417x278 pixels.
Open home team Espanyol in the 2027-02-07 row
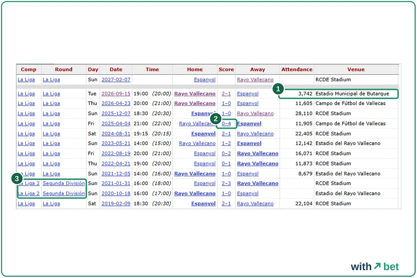(x=205, y=80)
